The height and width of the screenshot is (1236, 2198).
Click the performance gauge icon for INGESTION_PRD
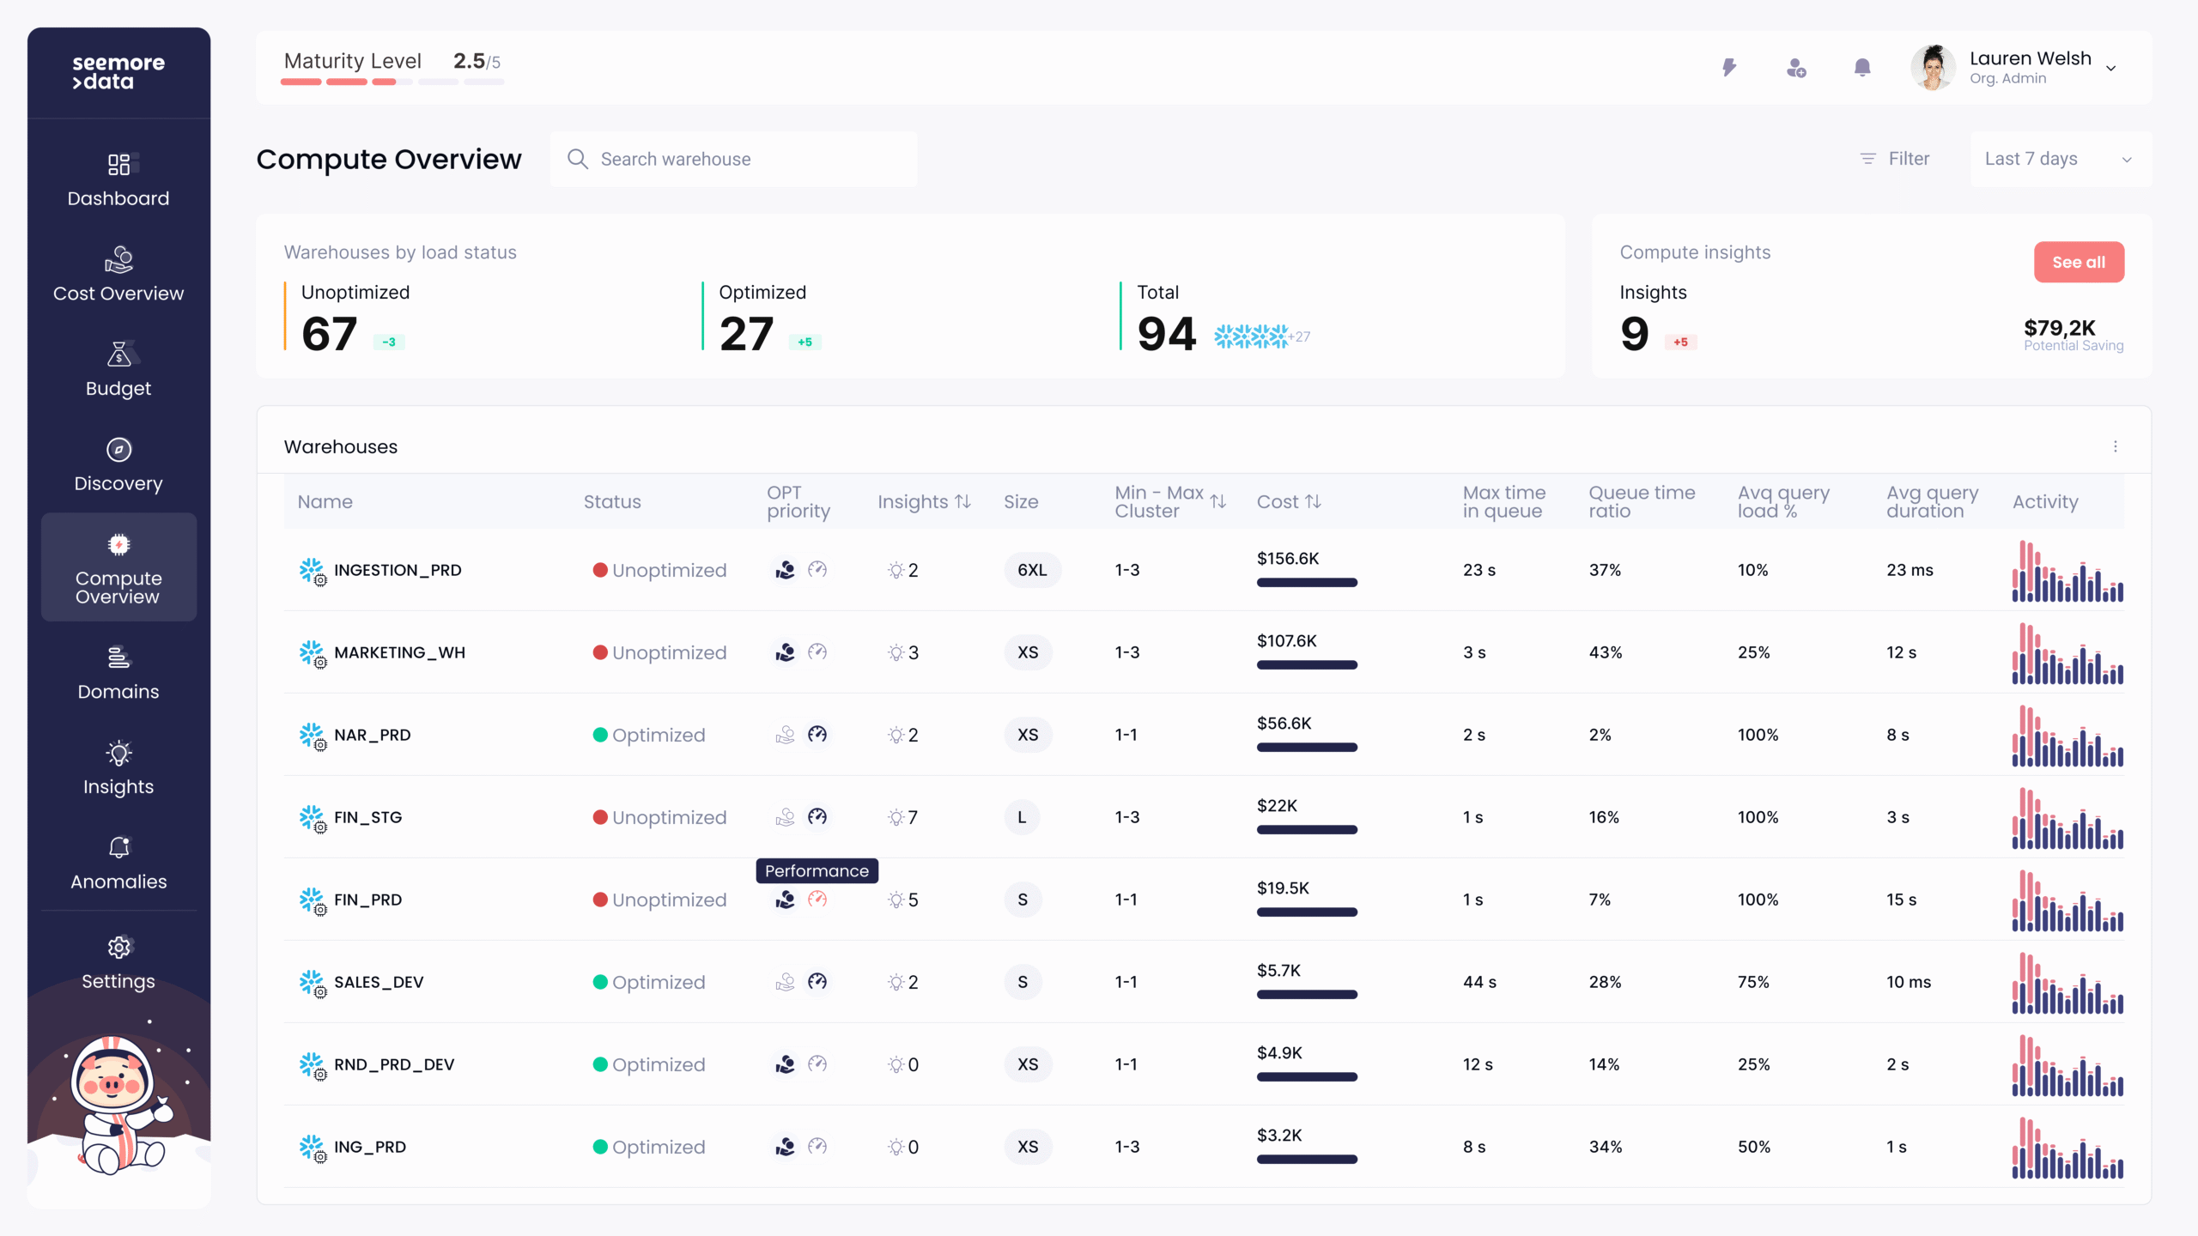[x=817, y=570]
